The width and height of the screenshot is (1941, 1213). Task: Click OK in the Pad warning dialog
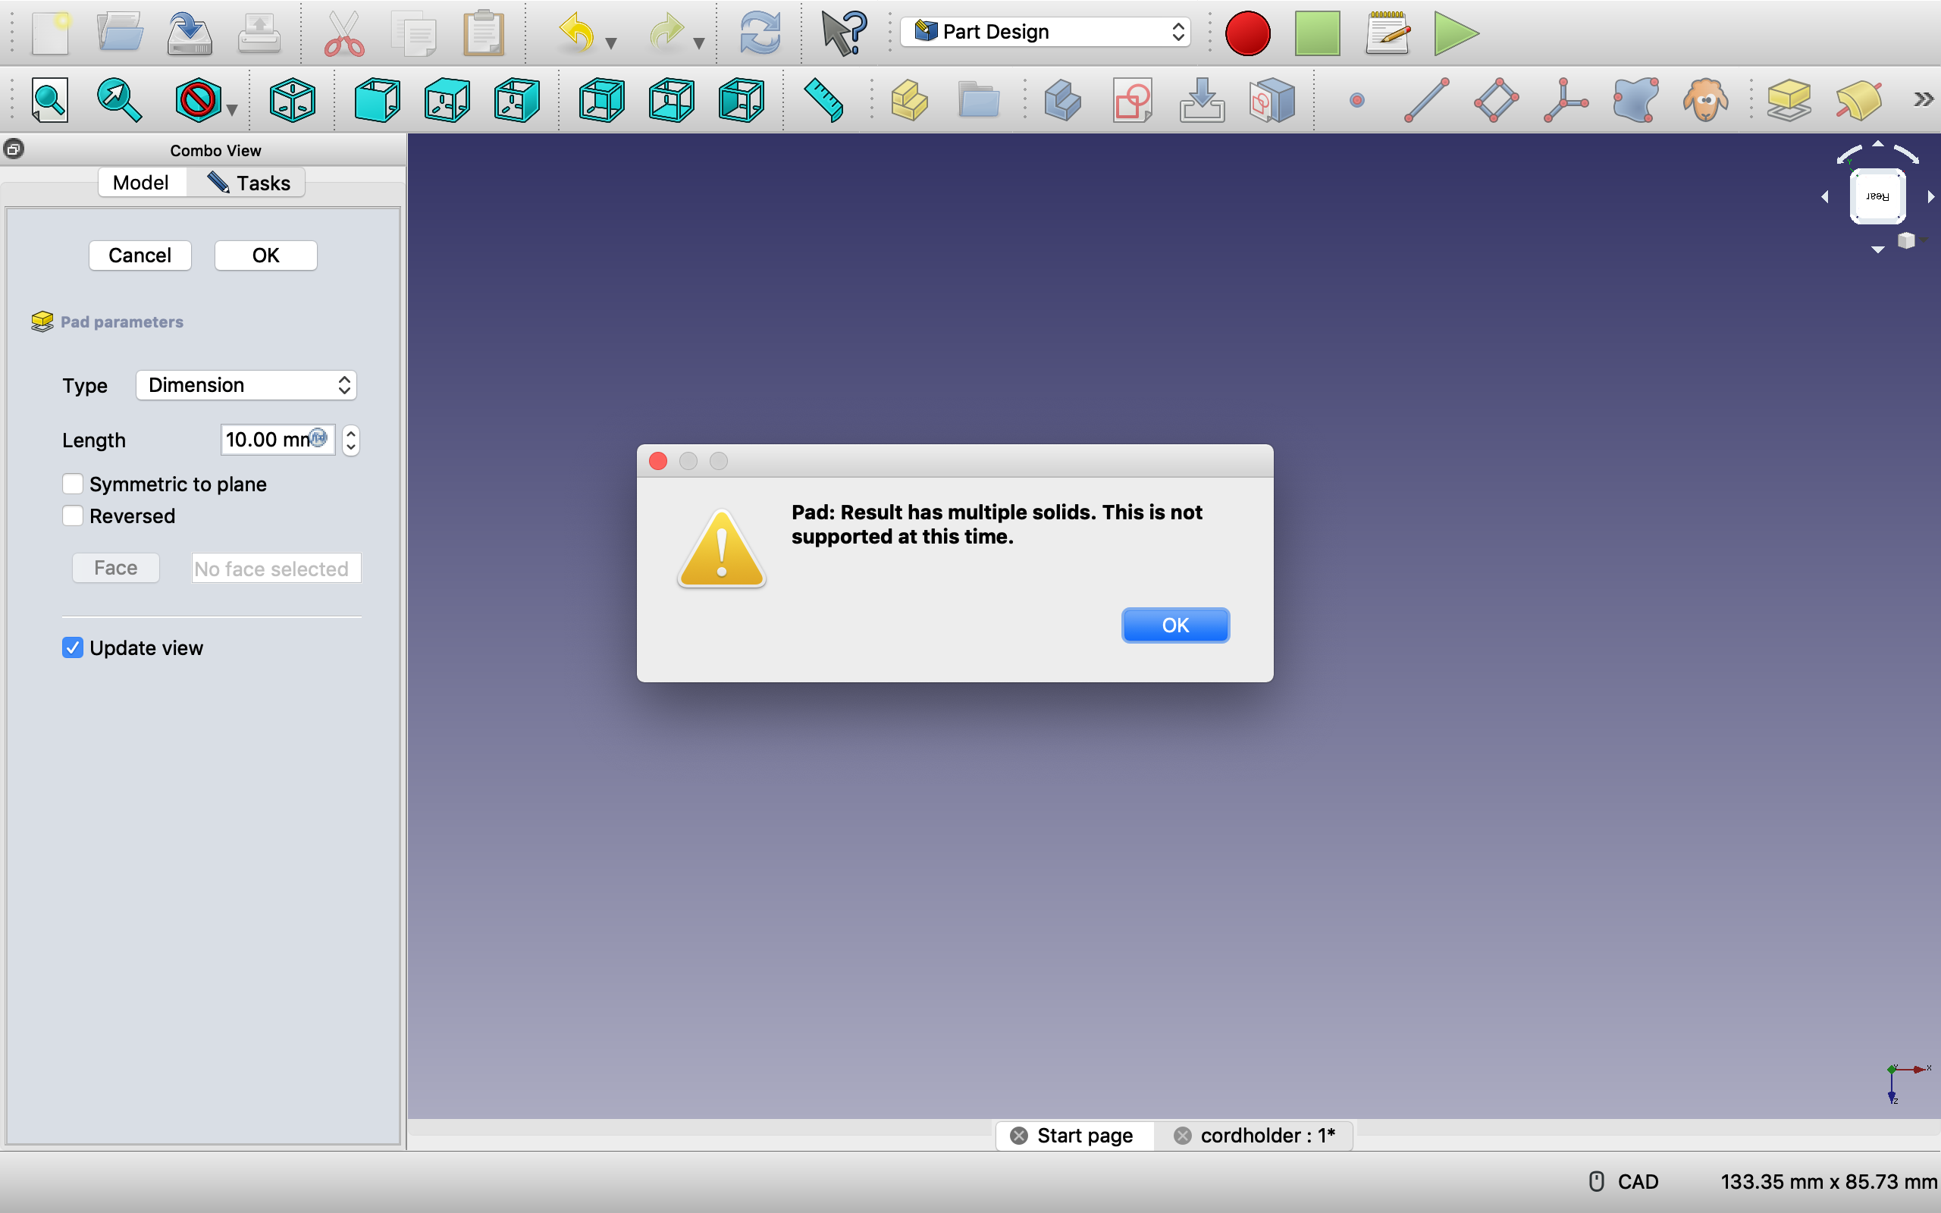pyautogui.click(x=1175, y=625)
